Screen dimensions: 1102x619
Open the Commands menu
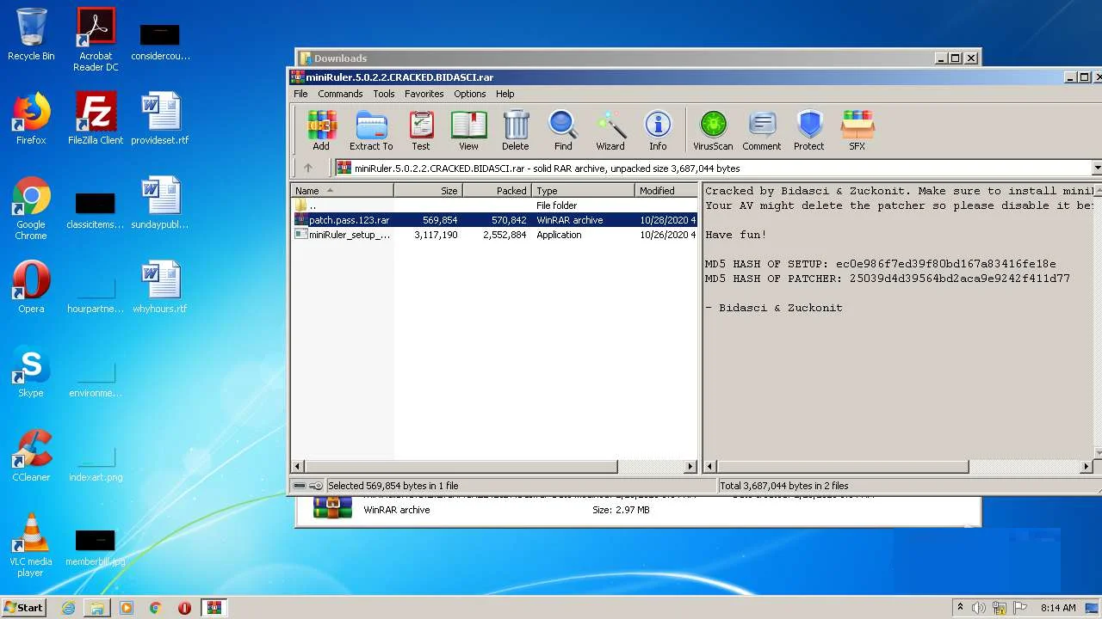point(340,94)
